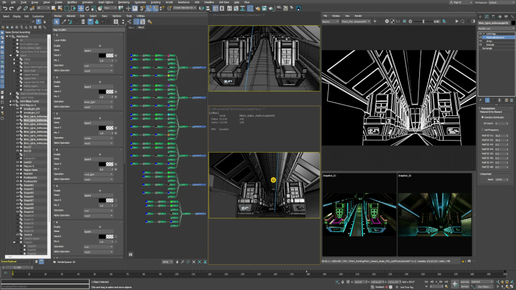The image size is (516, 290).
Task: Open the Rendering menu in main menu bar
Action: click(x=123, y=3)
